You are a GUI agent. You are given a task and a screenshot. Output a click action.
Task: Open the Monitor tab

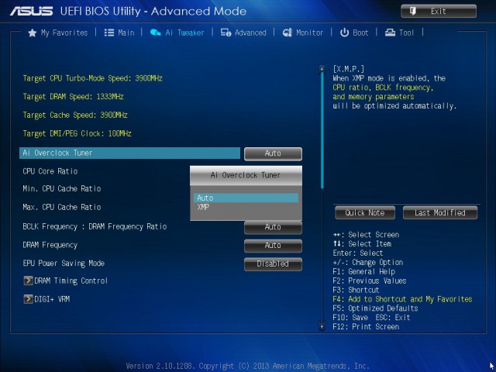click(303, 33)
